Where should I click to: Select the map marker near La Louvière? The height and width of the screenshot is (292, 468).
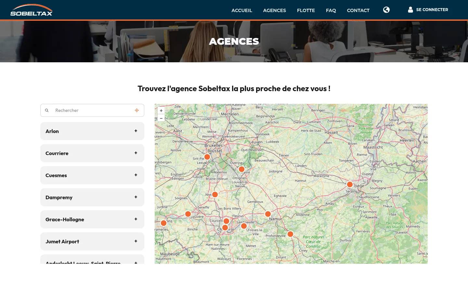[188, 214]
